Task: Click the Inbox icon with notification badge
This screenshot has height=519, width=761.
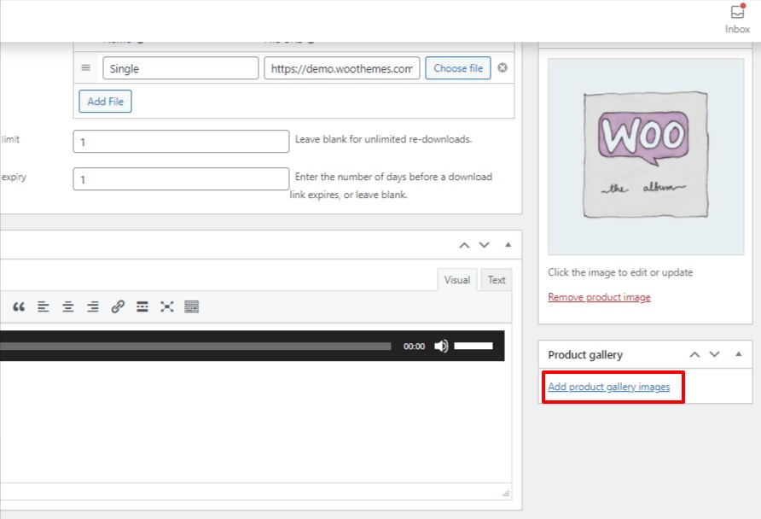Action: pyautogui.click(x=736, y=14)
